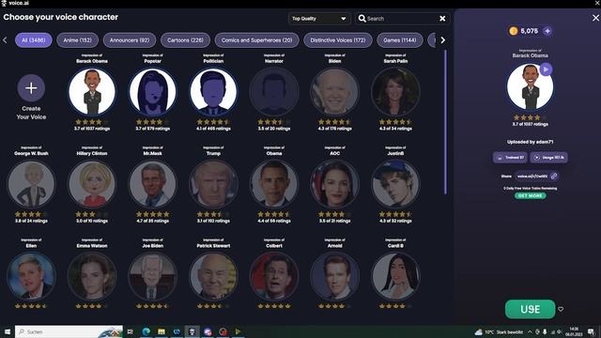Copy the share link with the chain icon
The width and height of the screenshot is (601, 338).
[x=553, y=176]
